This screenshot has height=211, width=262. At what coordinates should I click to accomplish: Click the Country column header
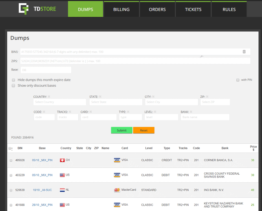click(66, 148)
